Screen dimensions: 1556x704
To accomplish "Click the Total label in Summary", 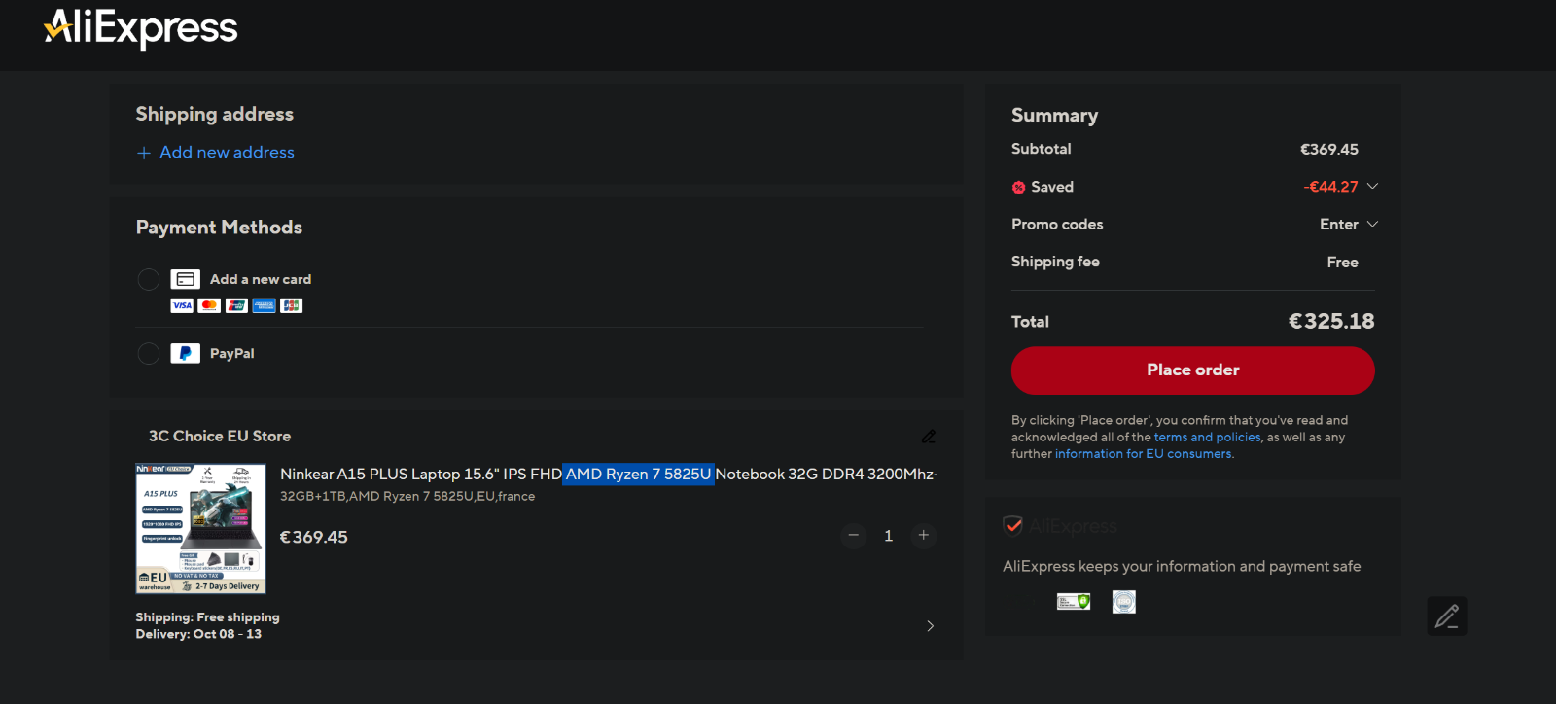I will coord(1030,322).
